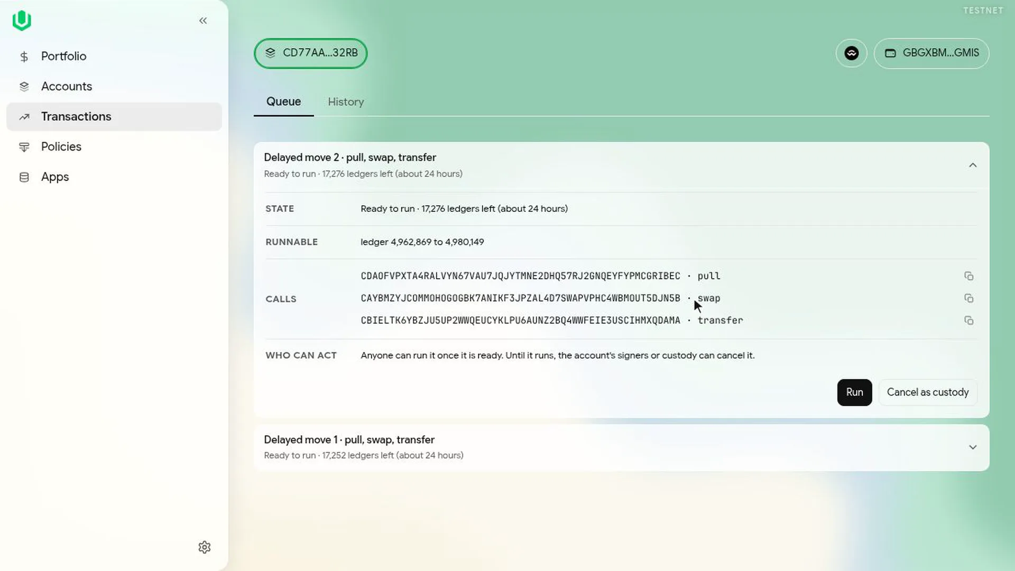Image resolution: width=1015 pixels, height=571 pixels.
Task: Run the Delayed move 2 transaction
Action: [x=854, y=392]
